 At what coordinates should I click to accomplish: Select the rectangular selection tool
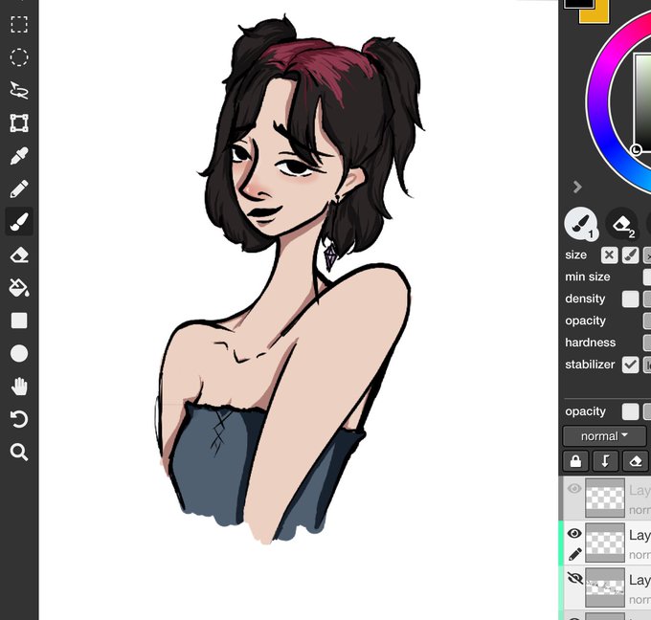[19, 25]
